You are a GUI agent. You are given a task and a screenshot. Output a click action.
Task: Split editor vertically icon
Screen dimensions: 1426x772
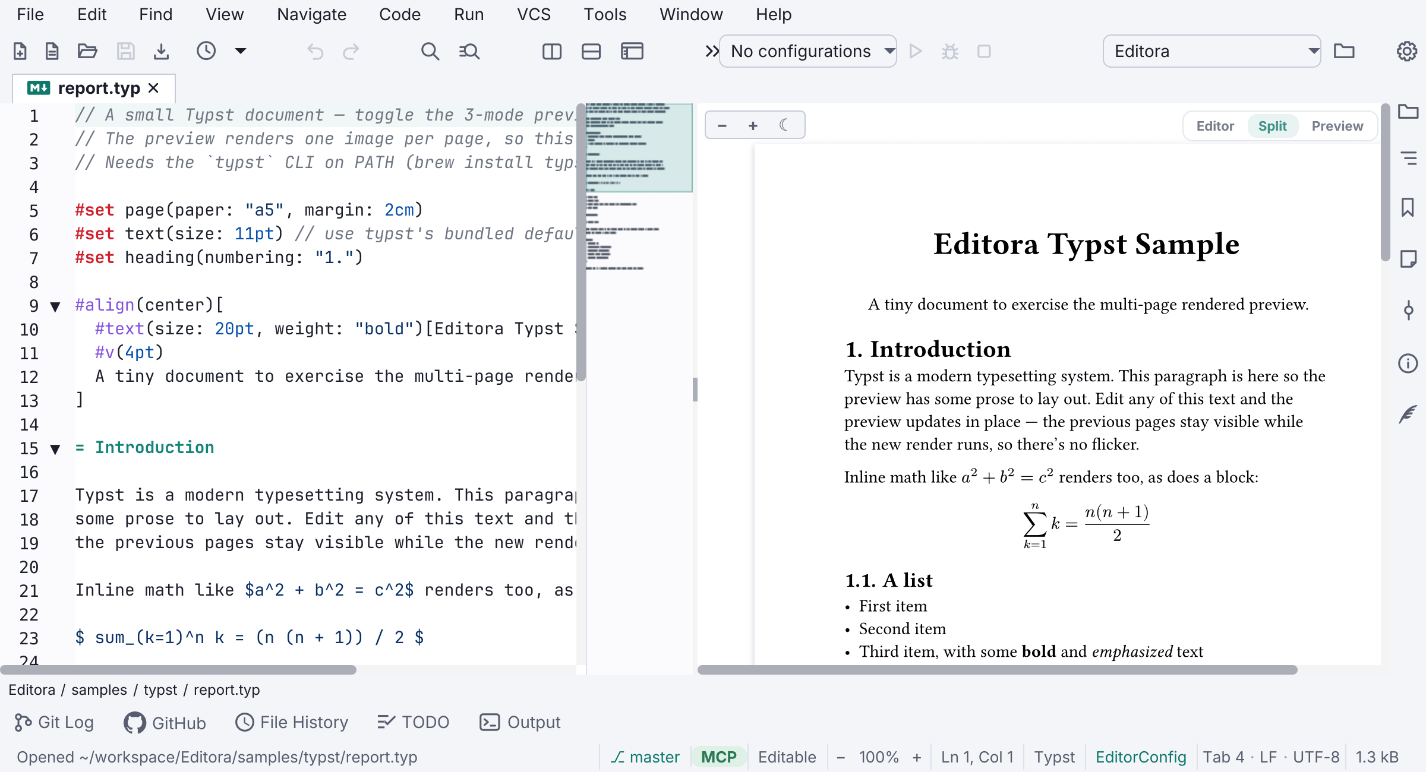[552, 52]
